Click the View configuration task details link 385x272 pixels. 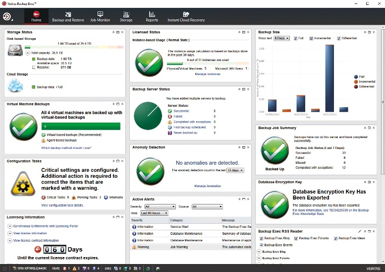(62, 205)
